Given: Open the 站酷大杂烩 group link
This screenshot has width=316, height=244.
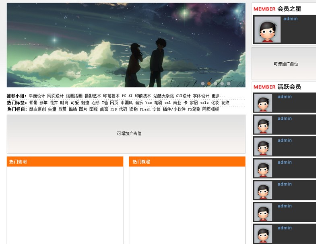Looking at the screenshot, I should click(x=163, y=96).
